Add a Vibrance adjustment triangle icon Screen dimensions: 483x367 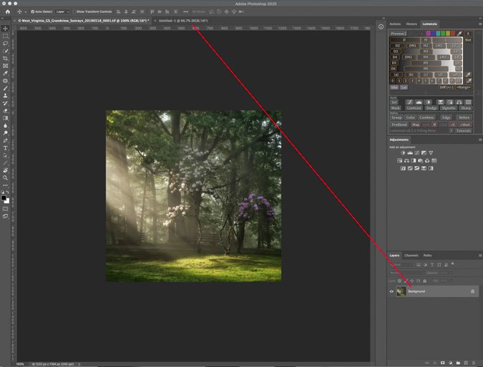(431, 152)
